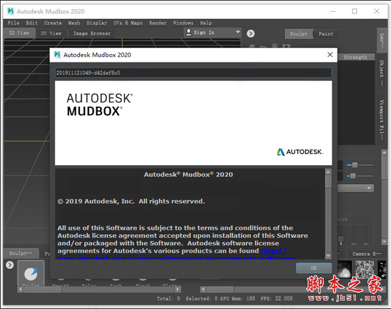Image resolution: width=391 pixels, height=309 pixels.
Task: Select the noisy speckled stamp thumbnail
Action: pyautogui.click(x=364, y=269)
